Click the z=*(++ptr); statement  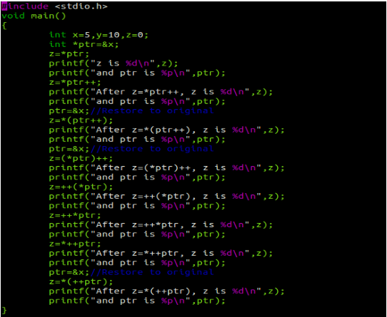coord(81,282)
